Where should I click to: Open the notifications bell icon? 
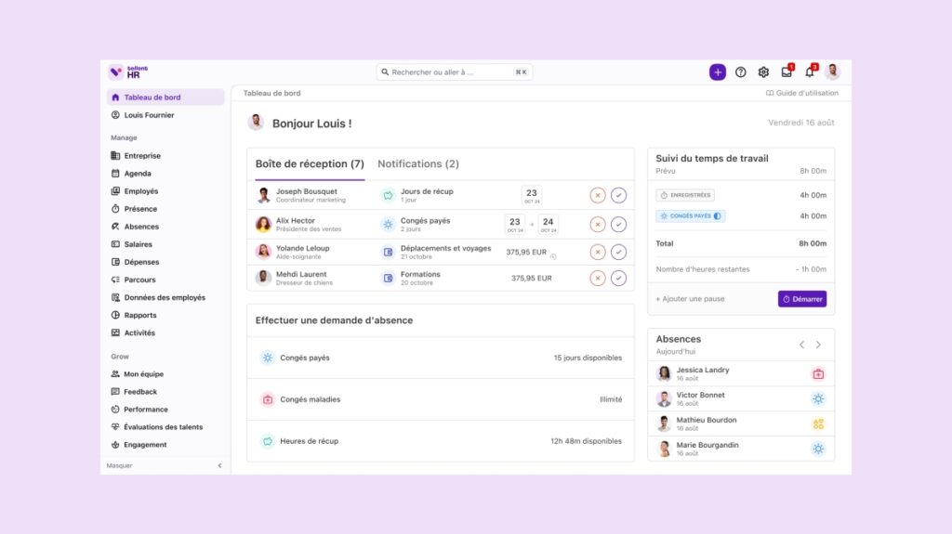[809, 72]
